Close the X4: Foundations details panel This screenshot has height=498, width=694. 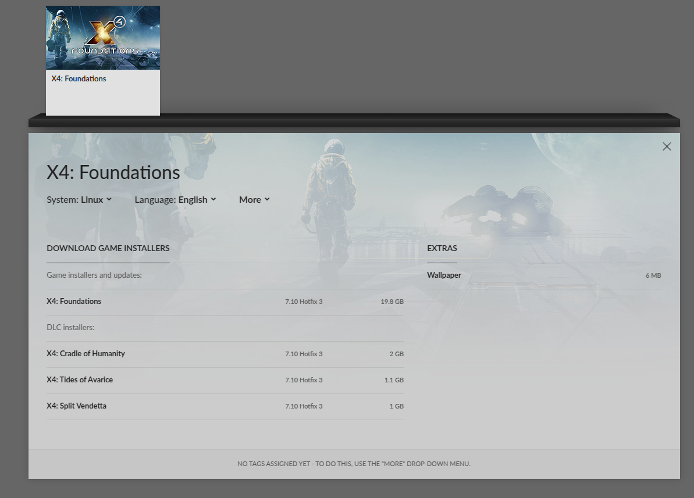(667, 146)
